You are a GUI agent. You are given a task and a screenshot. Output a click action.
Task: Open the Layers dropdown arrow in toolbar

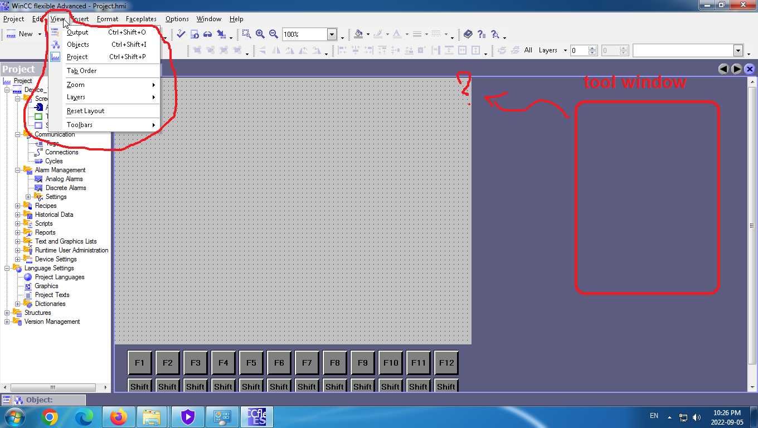click(565, 51)
